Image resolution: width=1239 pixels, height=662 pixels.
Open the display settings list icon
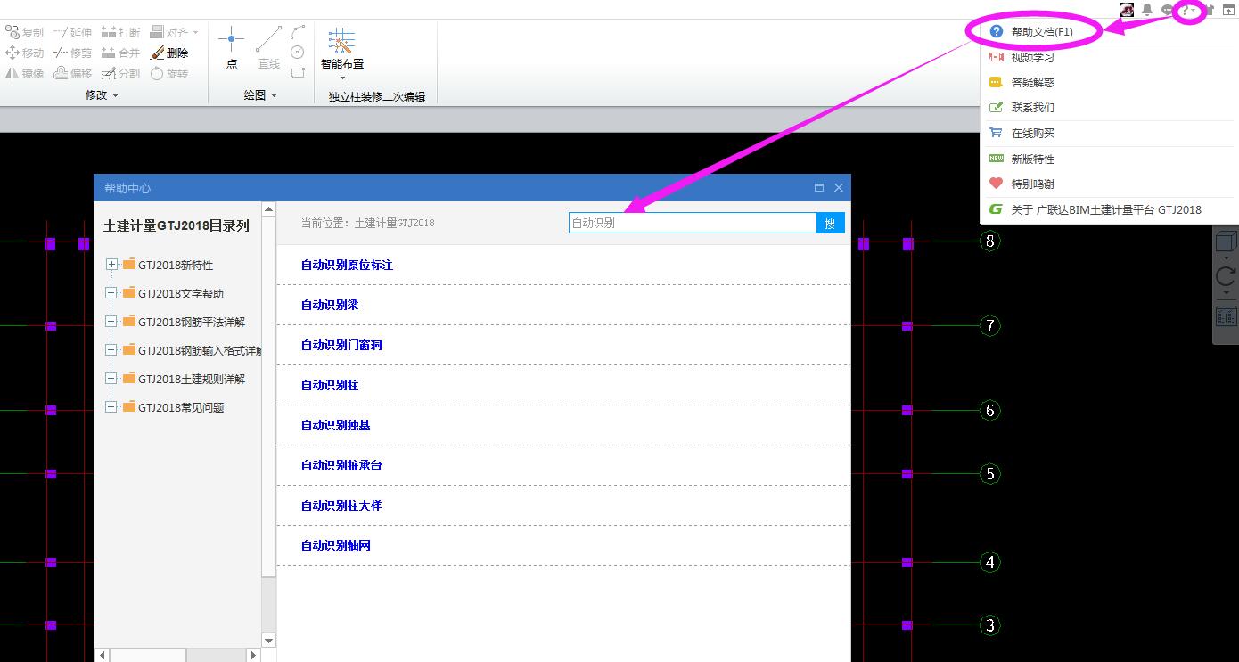coord(1226,315)
